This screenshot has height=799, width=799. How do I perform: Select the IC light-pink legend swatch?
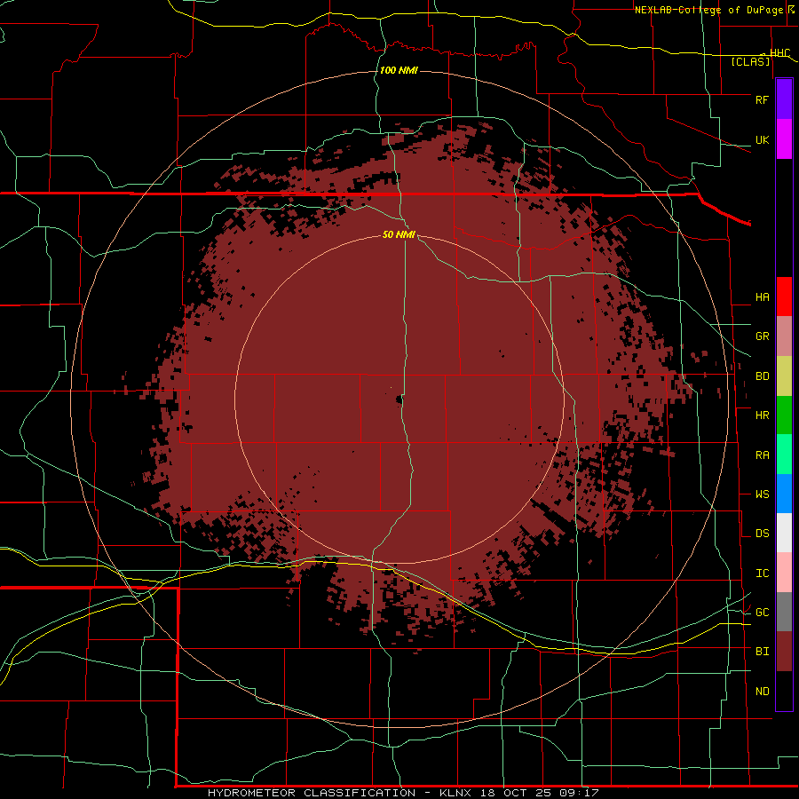tap(784, 573)
